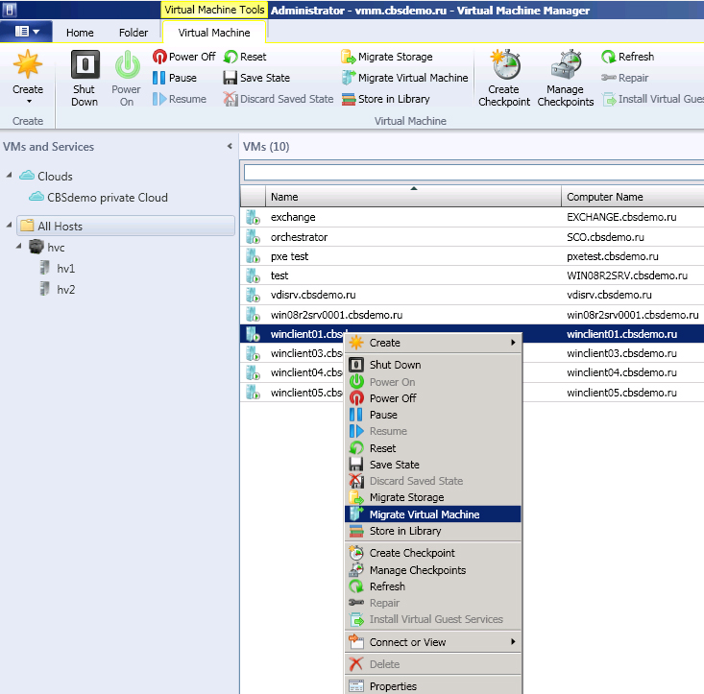
Task: Click Migrate Storage in the ribbon
Action: pos(386,57)
